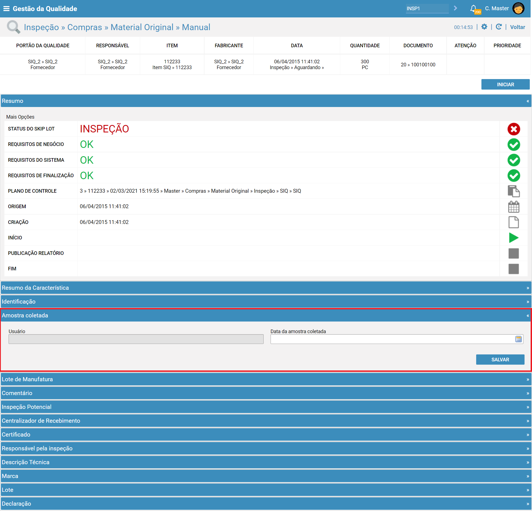Click the SALVAR button
The width and height of the screenshot is (532, 512).
(x=500, y=360)
